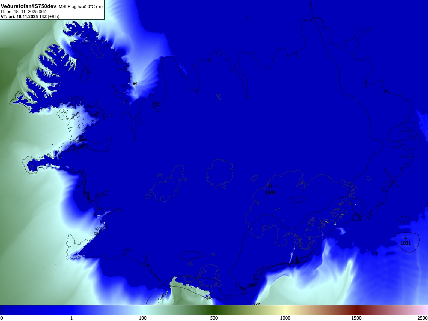This screenshot has width=428, height=321.
Task: Click the dark red segment of colorbar
Action: click(x=356, y=310)
